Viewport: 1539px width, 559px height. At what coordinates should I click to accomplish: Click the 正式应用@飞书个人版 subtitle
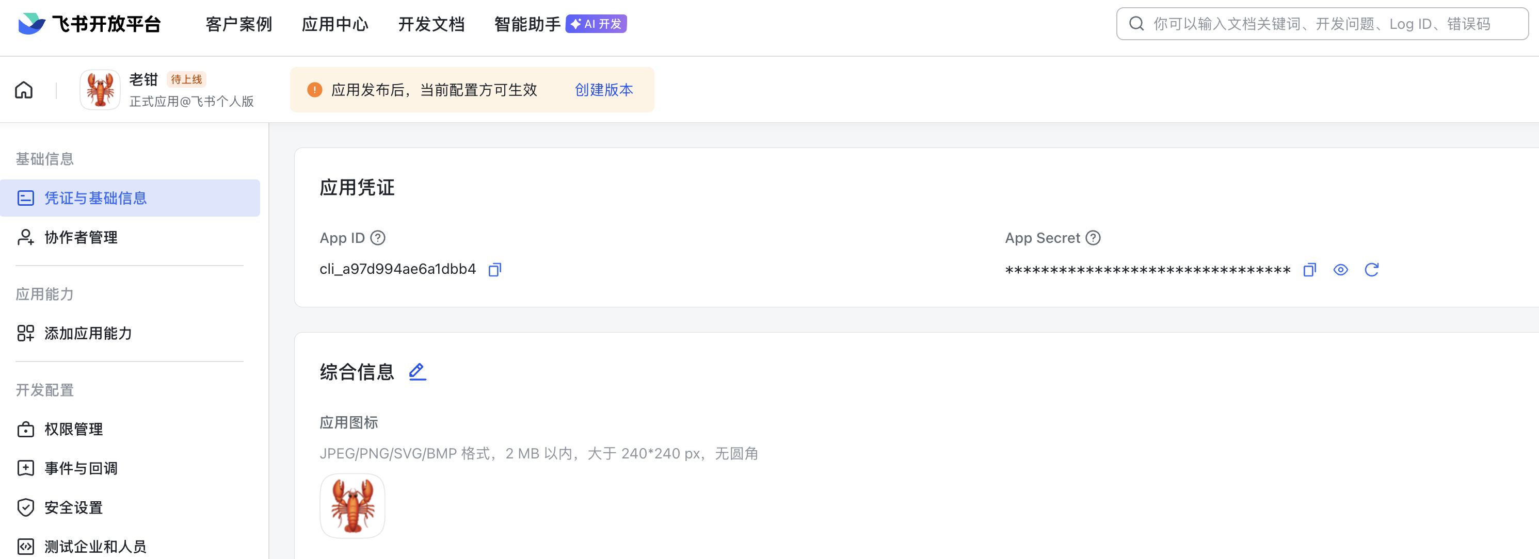click(x=192, y=102)
